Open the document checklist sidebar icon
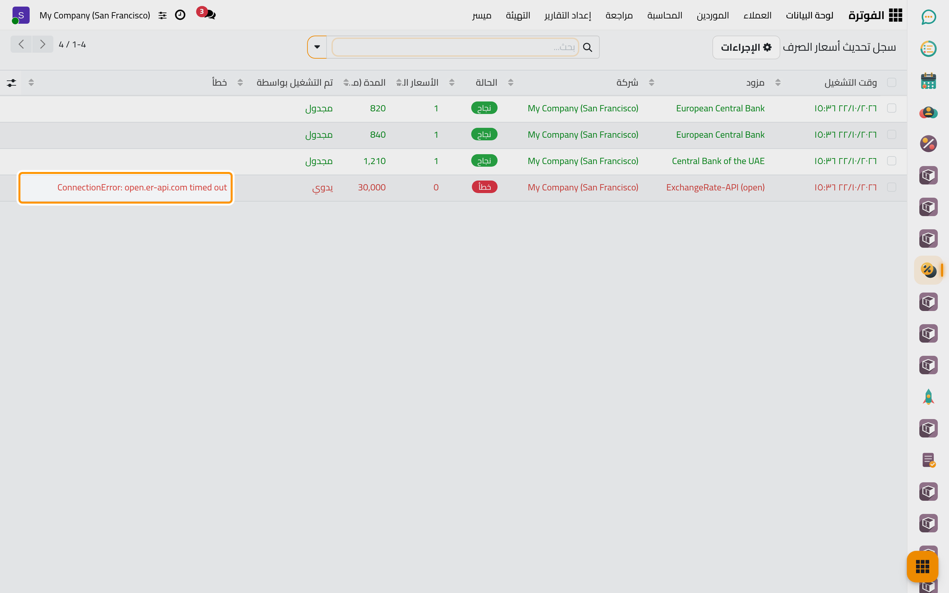 tap(928, 460)
